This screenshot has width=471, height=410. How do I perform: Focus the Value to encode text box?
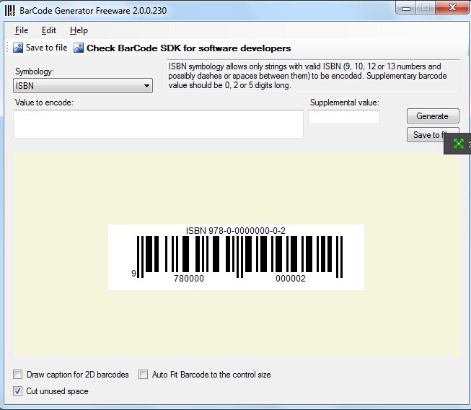(158, 124)
